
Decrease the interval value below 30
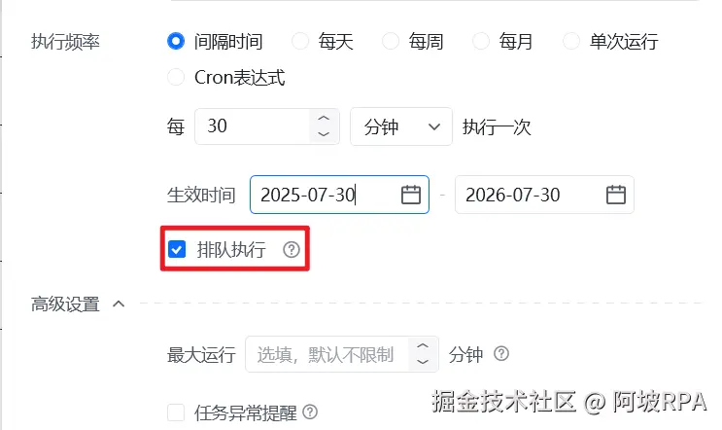tap(324, 134)
